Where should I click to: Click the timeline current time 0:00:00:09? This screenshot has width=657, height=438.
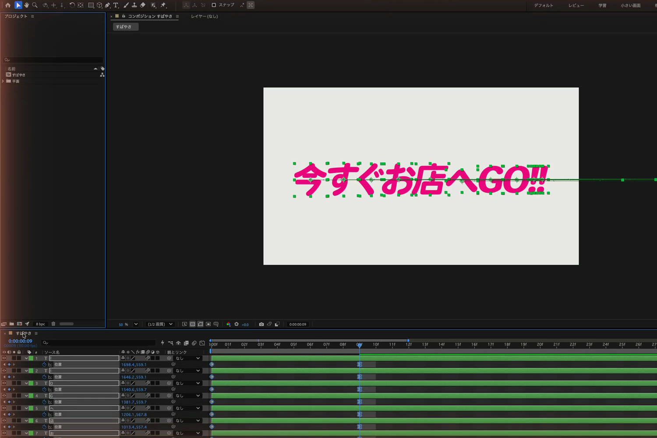click(20, 341)
